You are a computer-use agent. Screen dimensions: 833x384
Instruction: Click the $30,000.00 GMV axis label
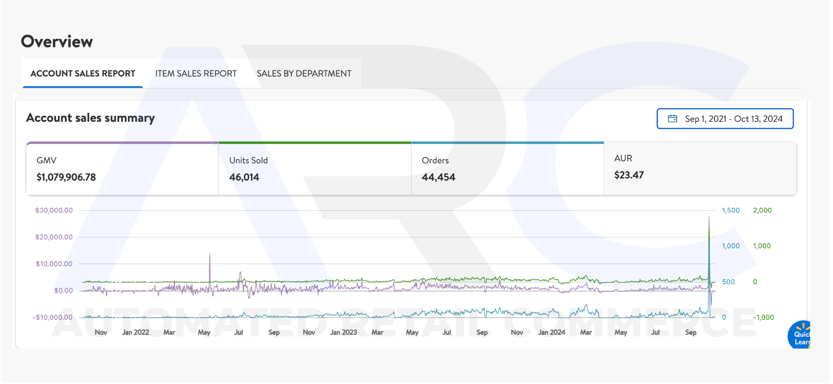coord(54,210)
